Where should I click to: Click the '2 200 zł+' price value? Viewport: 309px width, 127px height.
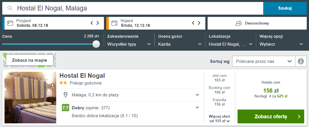tap(92, 36)
